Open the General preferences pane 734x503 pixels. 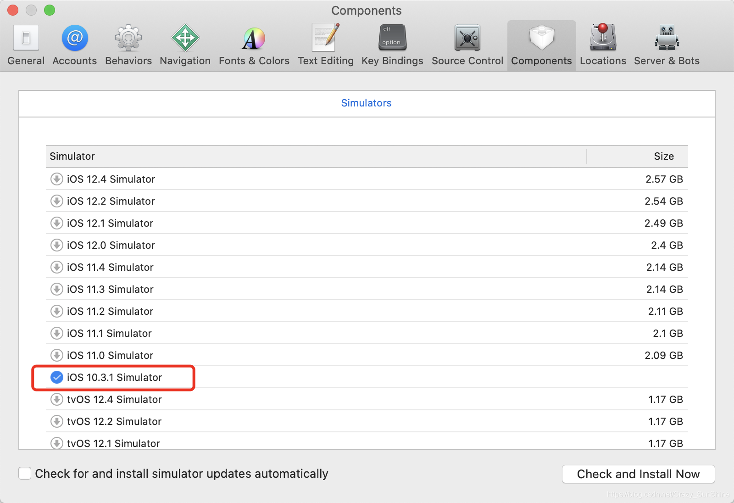pyautogui.click(x=26, y=45)
